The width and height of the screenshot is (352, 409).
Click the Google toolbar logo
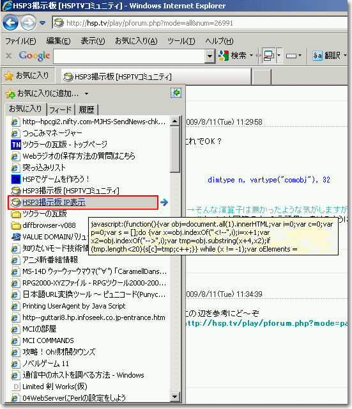tap(34, 56)
